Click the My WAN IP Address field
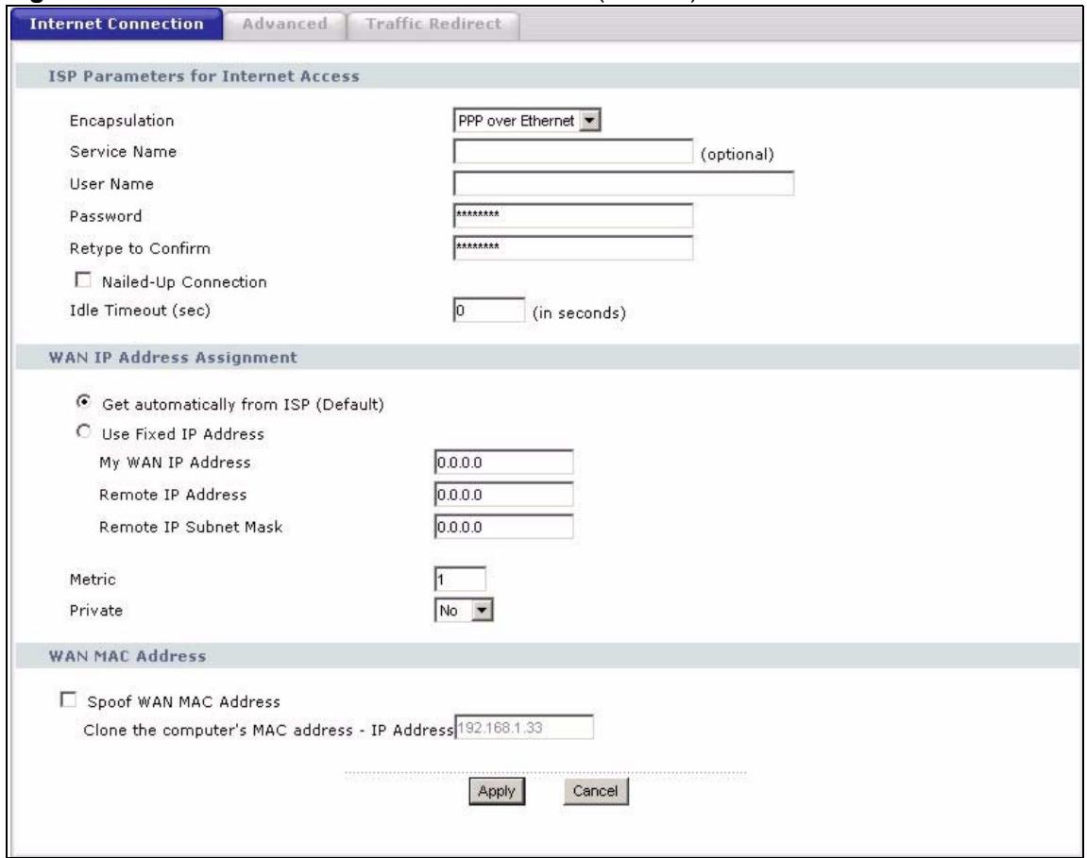 (504, 463)
